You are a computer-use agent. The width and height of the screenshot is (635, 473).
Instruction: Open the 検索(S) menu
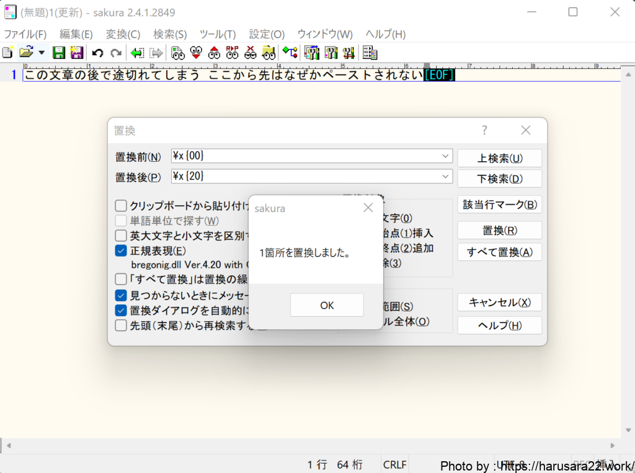tap(170, 34)
